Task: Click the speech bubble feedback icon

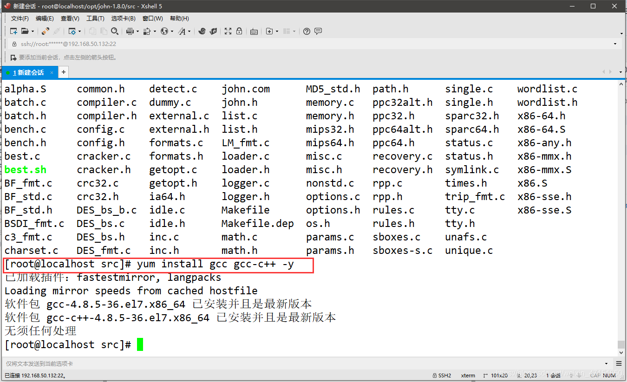Action: point(318,31)
